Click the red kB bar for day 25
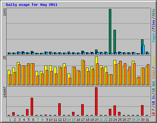This screenshot has height=123, width=157. (119, 114)
